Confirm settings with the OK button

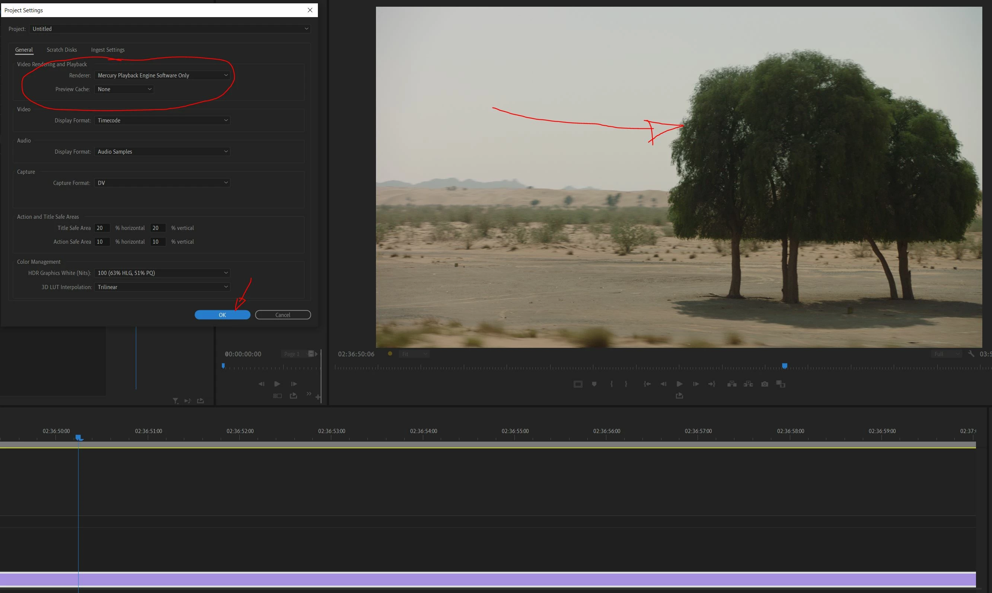(222, 315)
